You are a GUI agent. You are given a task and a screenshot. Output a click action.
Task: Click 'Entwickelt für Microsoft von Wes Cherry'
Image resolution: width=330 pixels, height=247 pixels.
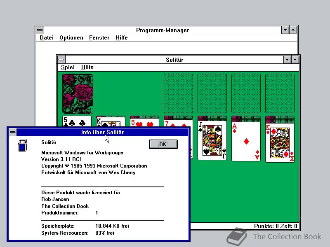click(88, 172)
